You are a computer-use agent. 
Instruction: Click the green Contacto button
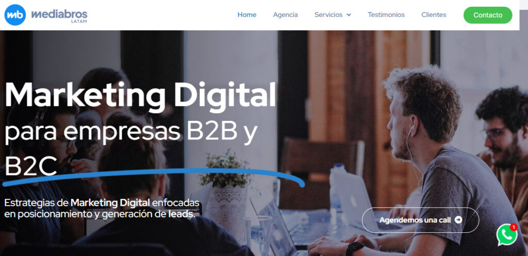pyautogui.click(x=488, y=15)
